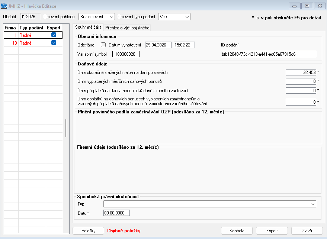The image size is (327, 239).
Task: Click the Zavři button
Action: [307, 231]
